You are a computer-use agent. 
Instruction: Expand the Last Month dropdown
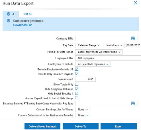[x=114, y=45]
